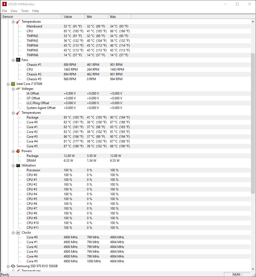256x277 pixels.
Task: Collapse the Powers node
Action: [x=13, y=151]
